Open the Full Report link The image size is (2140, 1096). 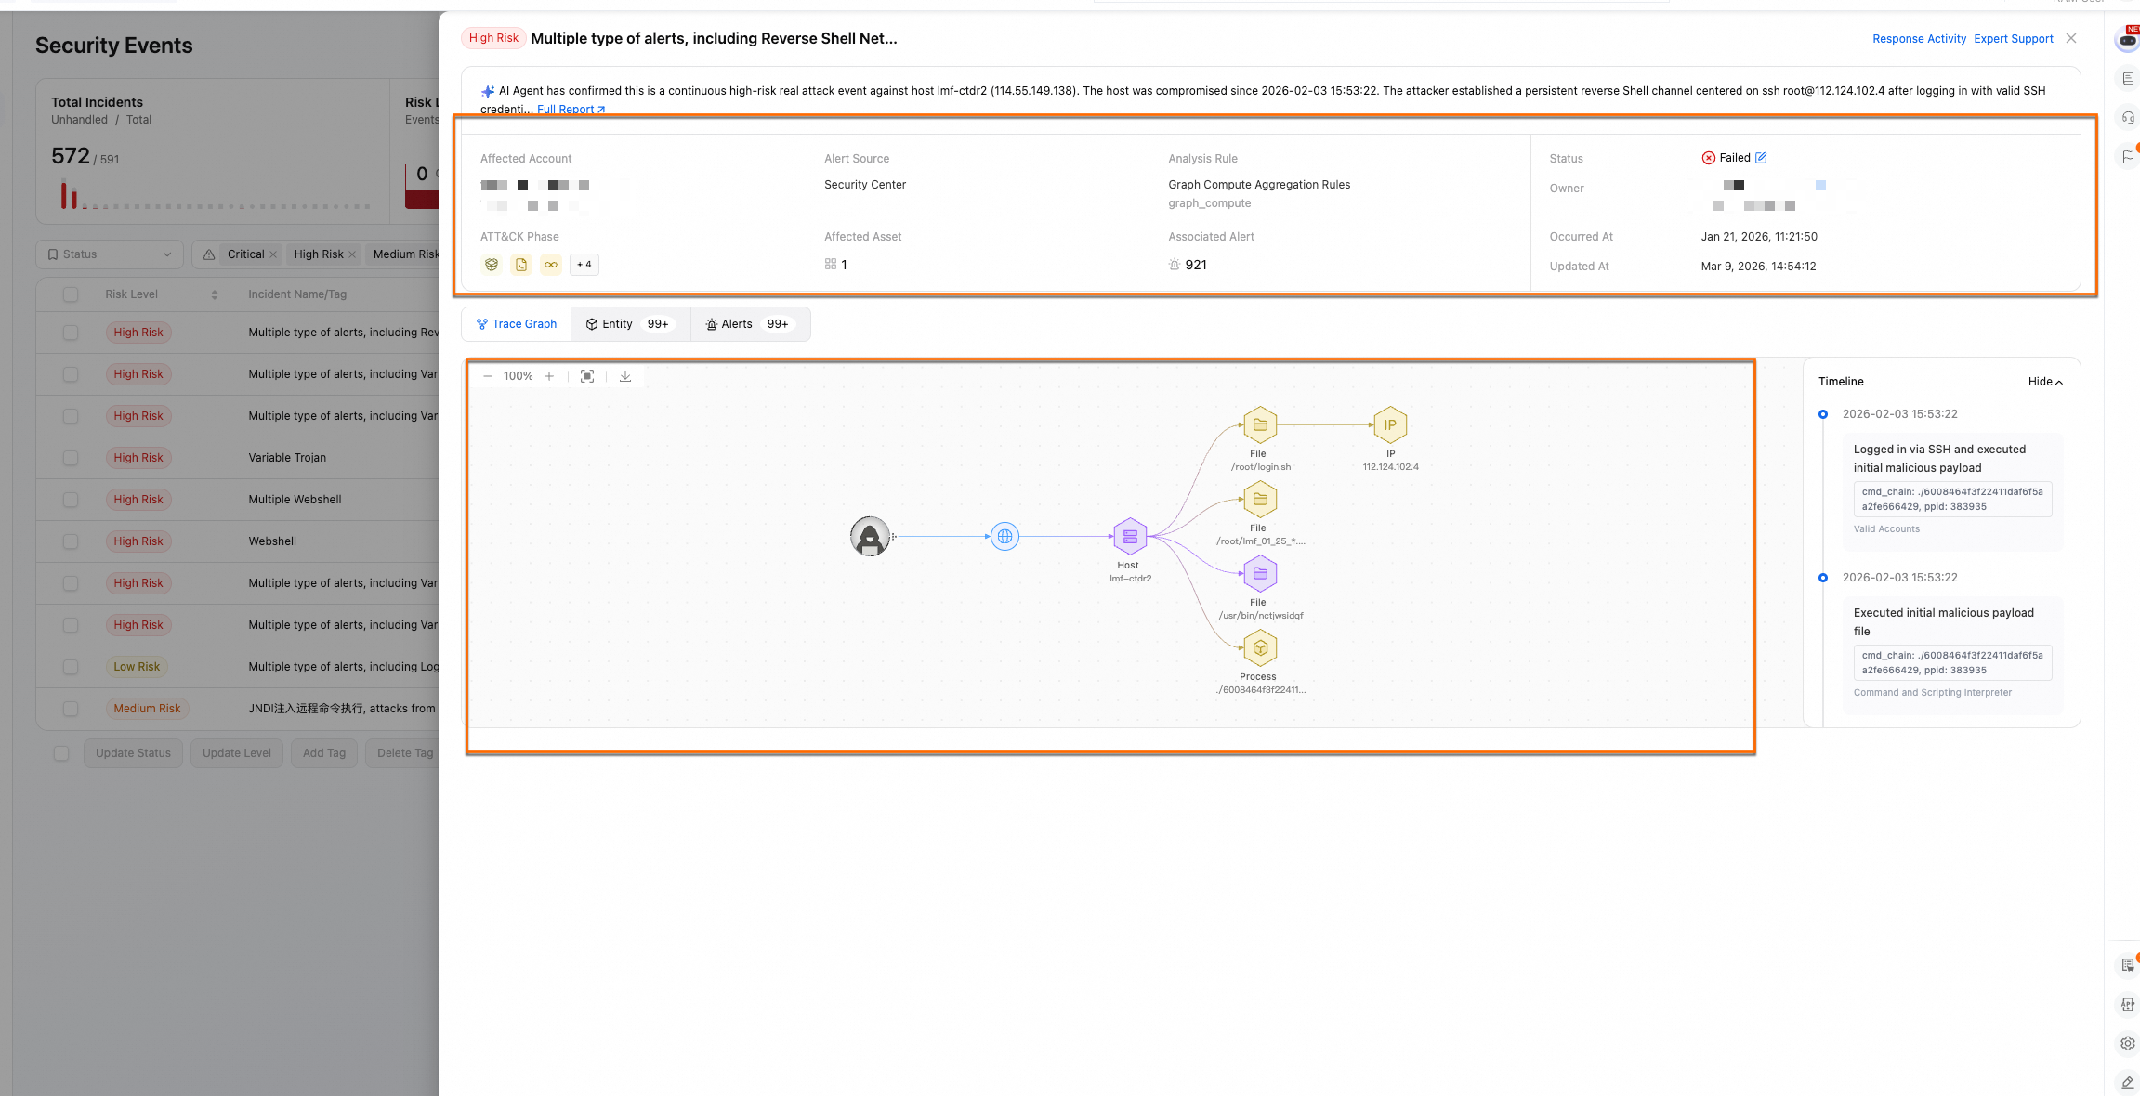coord(570,110)
